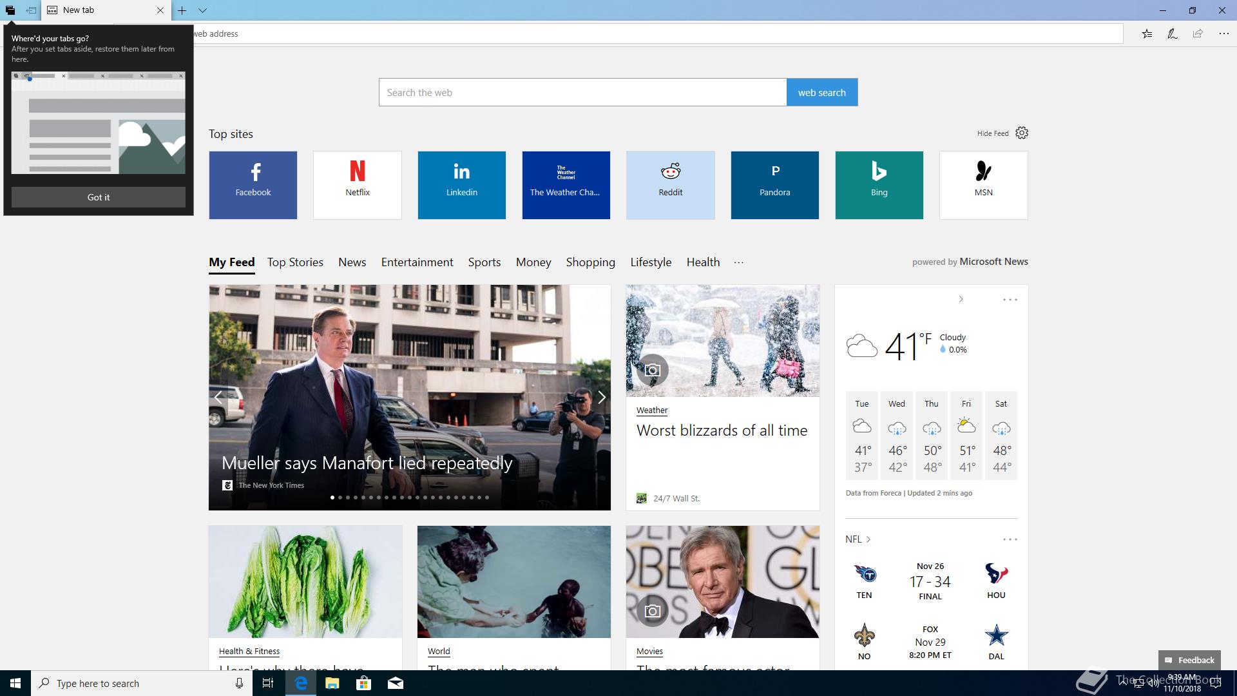Open Mail app from taskbar
Viewport: 1237px width, 696px height.
click(396, 683)
